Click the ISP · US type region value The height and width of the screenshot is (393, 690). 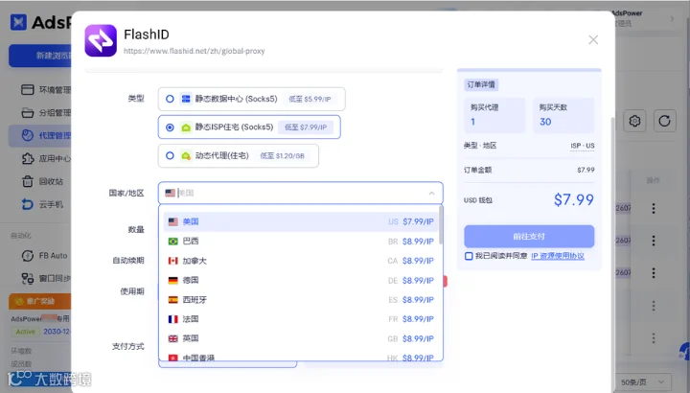(x=583, y=146)
